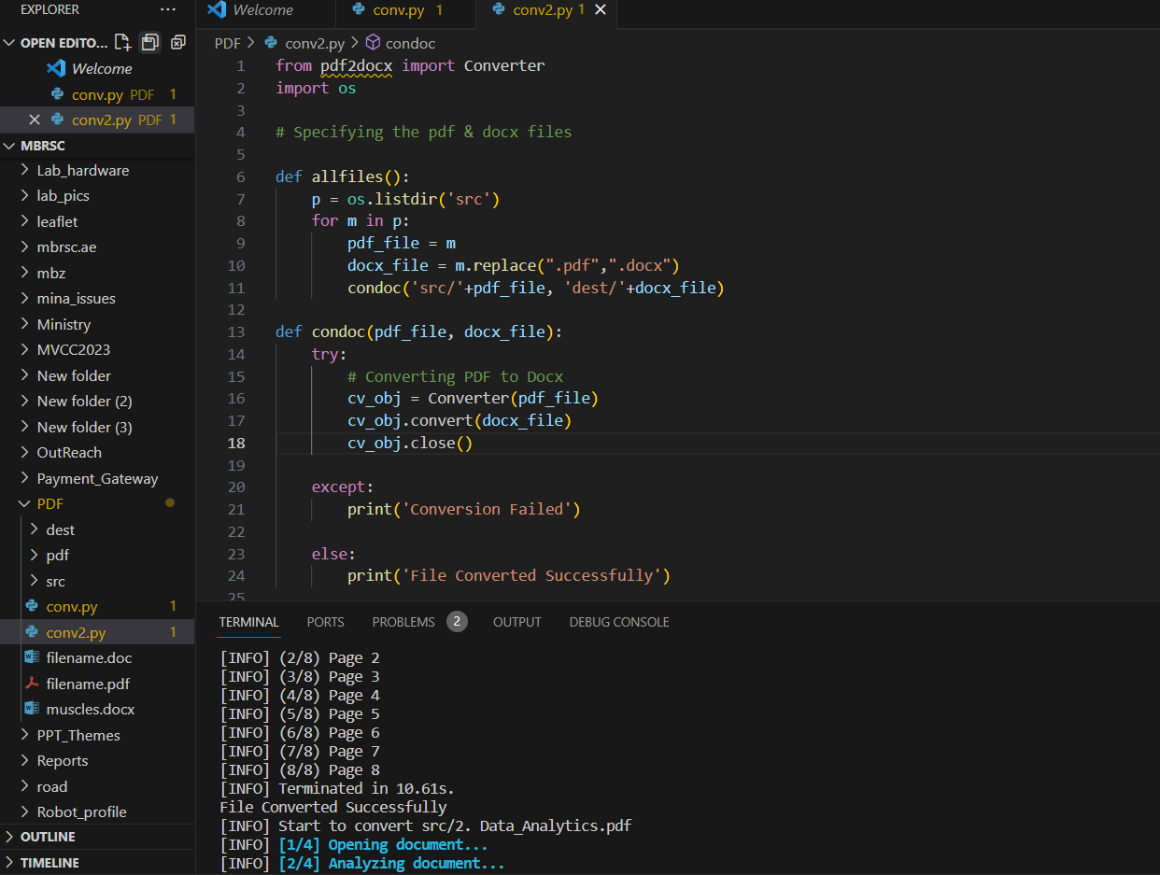
Task: Click the Python icon on the conv.py tab
Action: coord(359,10)
